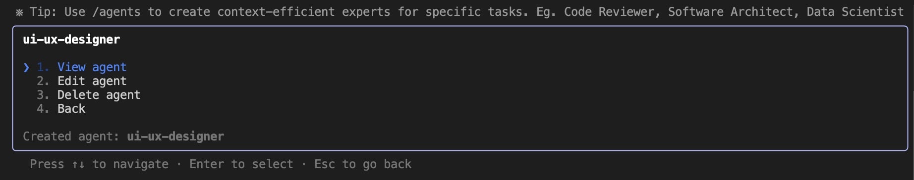This screenshot has height=180, width=914.
Task: Click the blue selection arrow beside View agent
Action: pyautogui.click(x=26, y=67)
